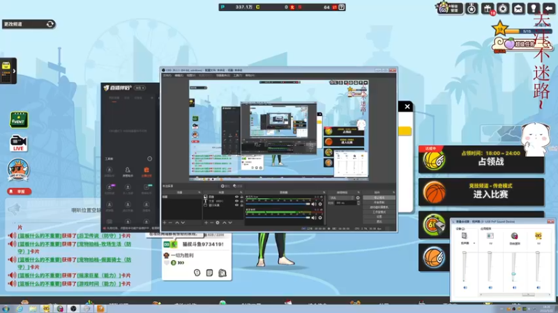Viewport: 558px width, 313px height.
Task: Open scene transition type dropdown in OBS
Action: [x=341, y=198]
